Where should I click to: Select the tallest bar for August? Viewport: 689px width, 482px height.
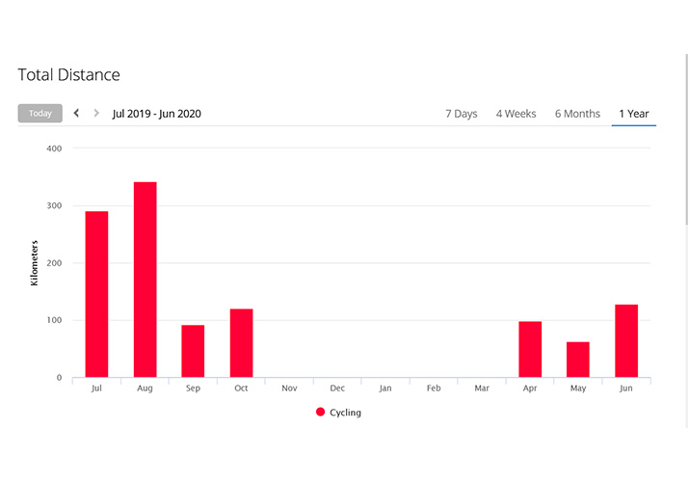(x=145, y=280)
